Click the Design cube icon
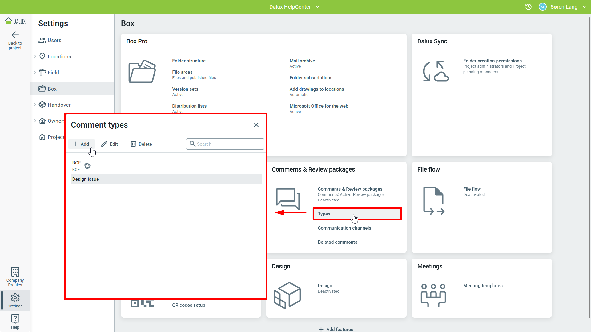The image size is (591, 332). (287, 295)
